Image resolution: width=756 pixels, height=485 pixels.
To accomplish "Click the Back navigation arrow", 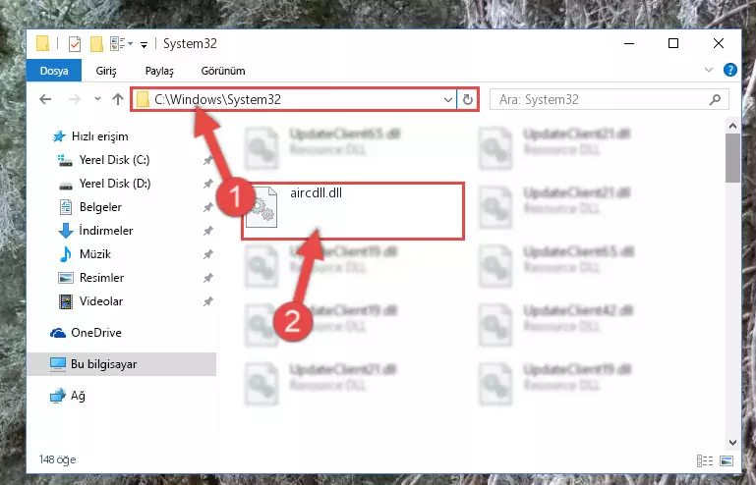I will click(45, 99).
